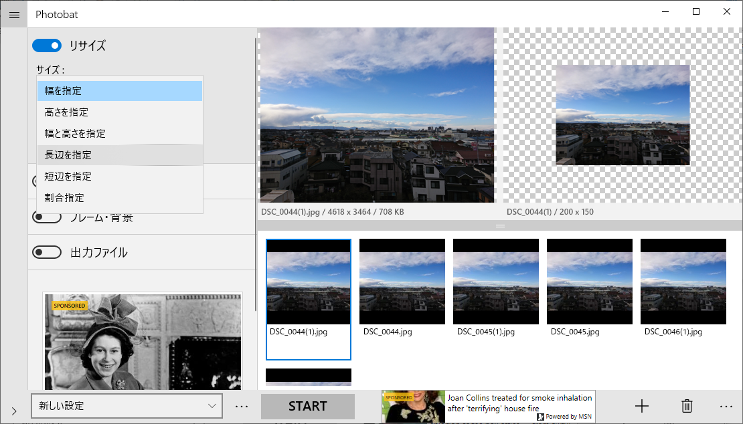The image size is (743, 424).
Task: Open the Joan Collins sponsored ad
Action: pos(489,407)
